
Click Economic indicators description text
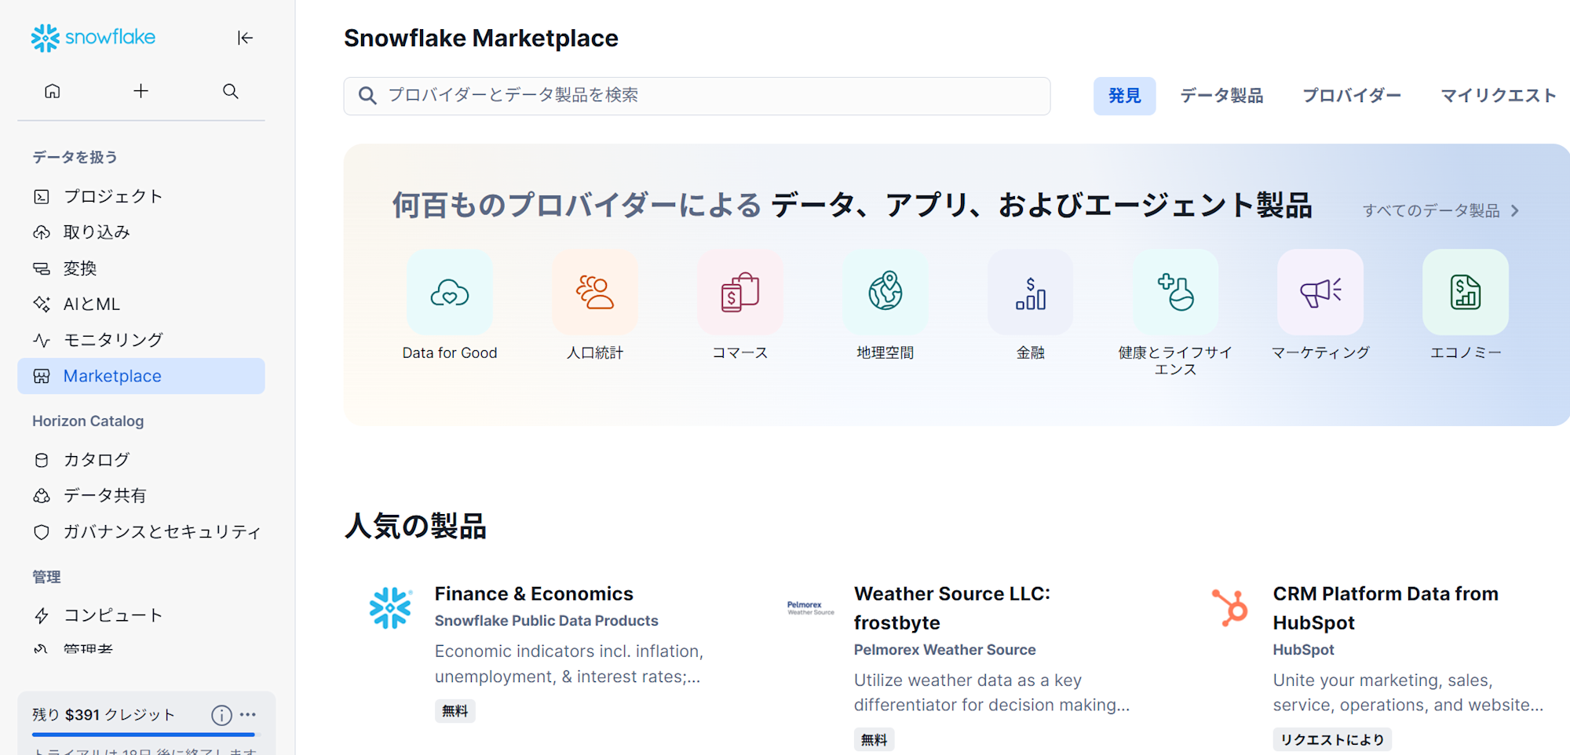[569, 664]
